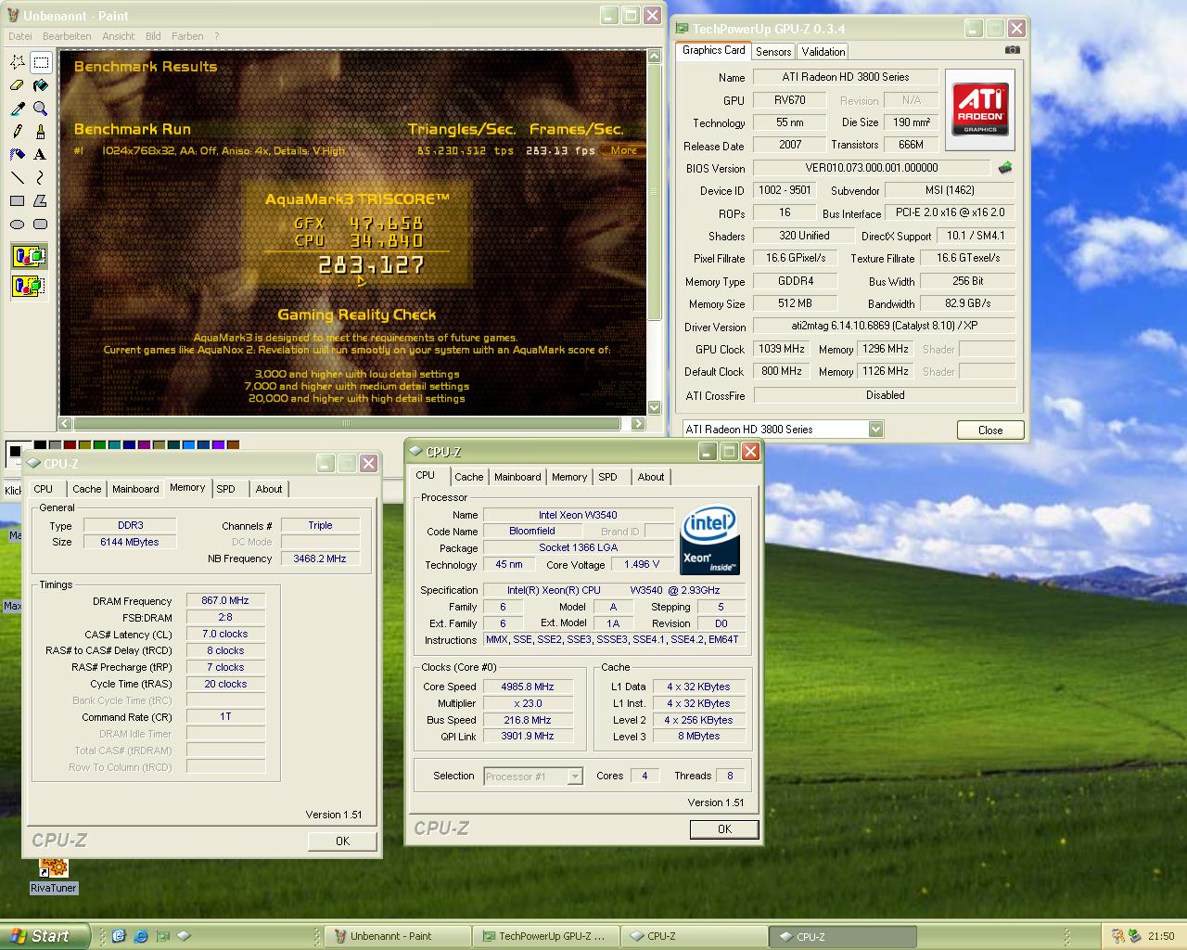Select the Pick color eyedropper tool
This screenshot has width=1187, height=950.
tap(18, 109)
